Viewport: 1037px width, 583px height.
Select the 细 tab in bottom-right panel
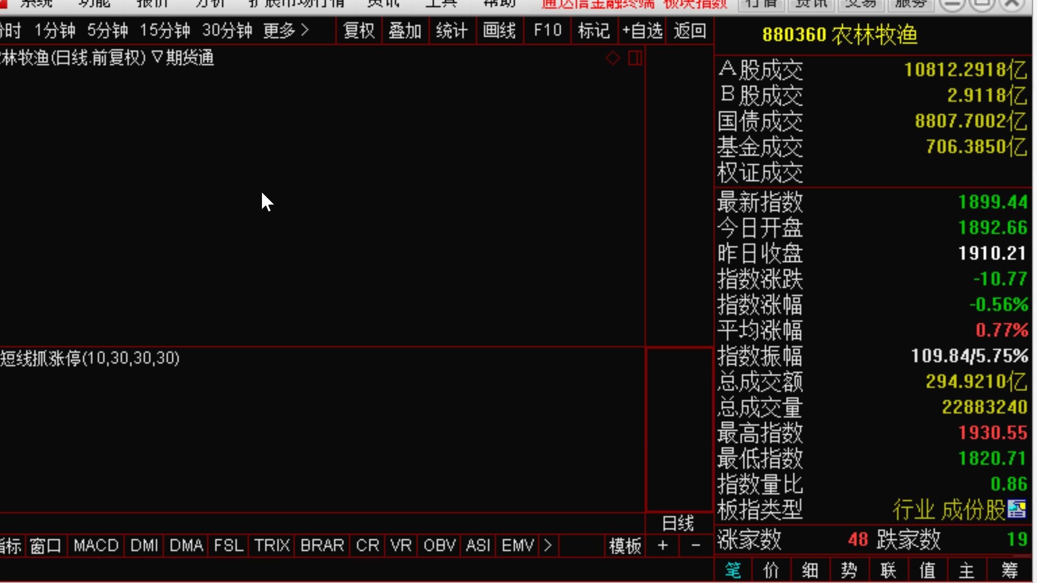coord(810,570)
